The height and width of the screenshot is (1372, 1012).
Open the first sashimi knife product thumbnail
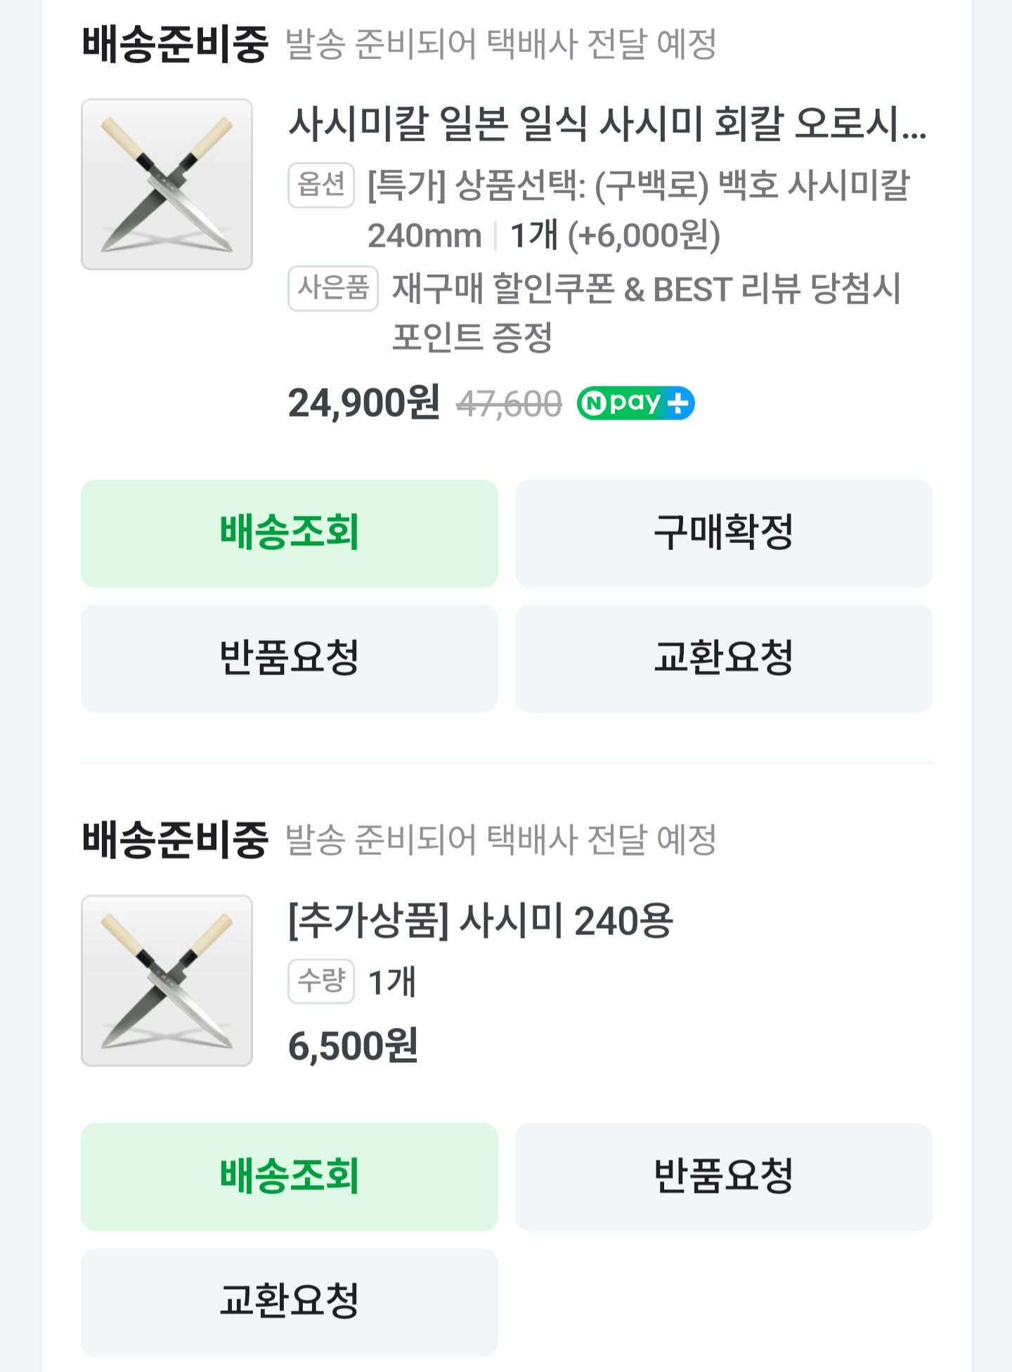click(167, 184)
